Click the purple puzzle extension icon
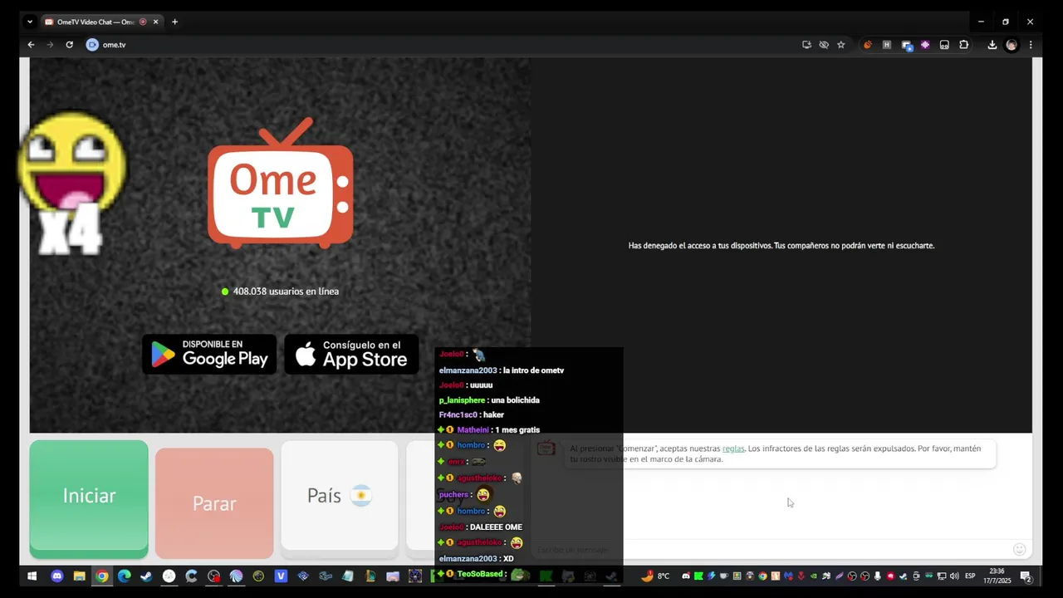Screen dimensions: 1063x598 point(925,45)
